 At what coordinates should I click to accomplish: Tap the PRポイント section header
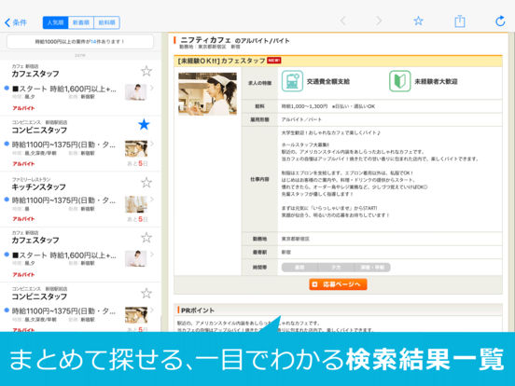pyautogui.click(x=198, y=310)
